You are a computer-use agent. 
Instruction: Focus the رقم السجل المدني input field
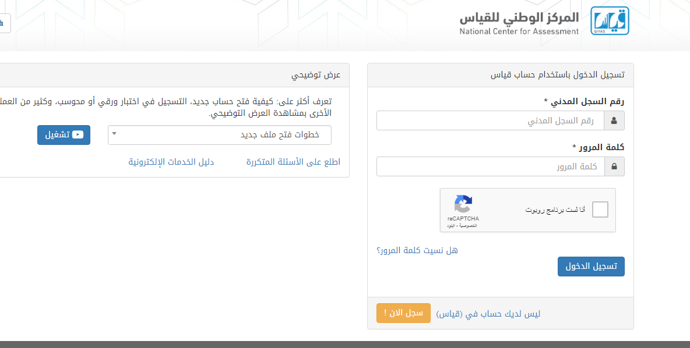tap(490, 121)
